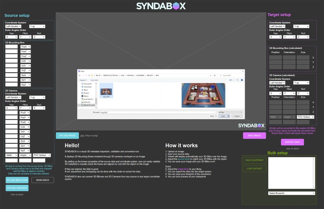The width and height of the screenshot is (324, 209).
Task: Open Source setup Y up dropdown
Action: 37,26
